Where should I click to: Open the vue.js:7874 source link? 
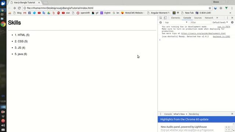point(224,27)
